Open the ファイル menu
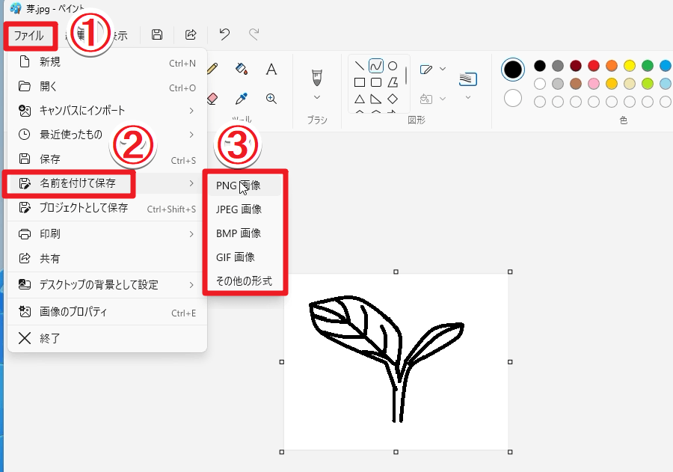This screenshot has width=673, height=472. click(x=28, y=35)
